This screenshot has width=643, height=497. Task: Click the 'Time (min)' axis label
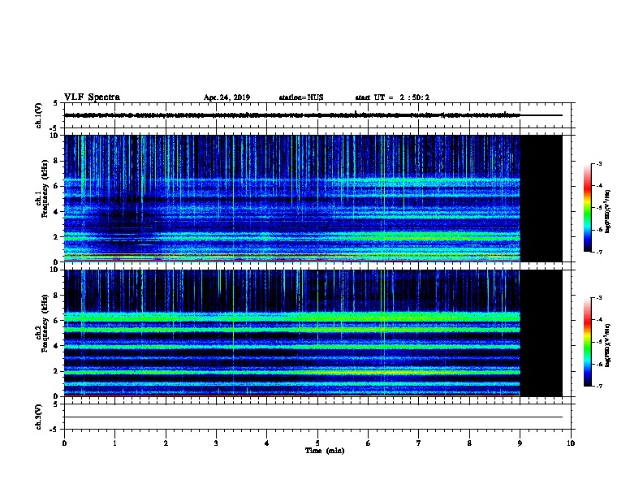click(x=325, y=451)
